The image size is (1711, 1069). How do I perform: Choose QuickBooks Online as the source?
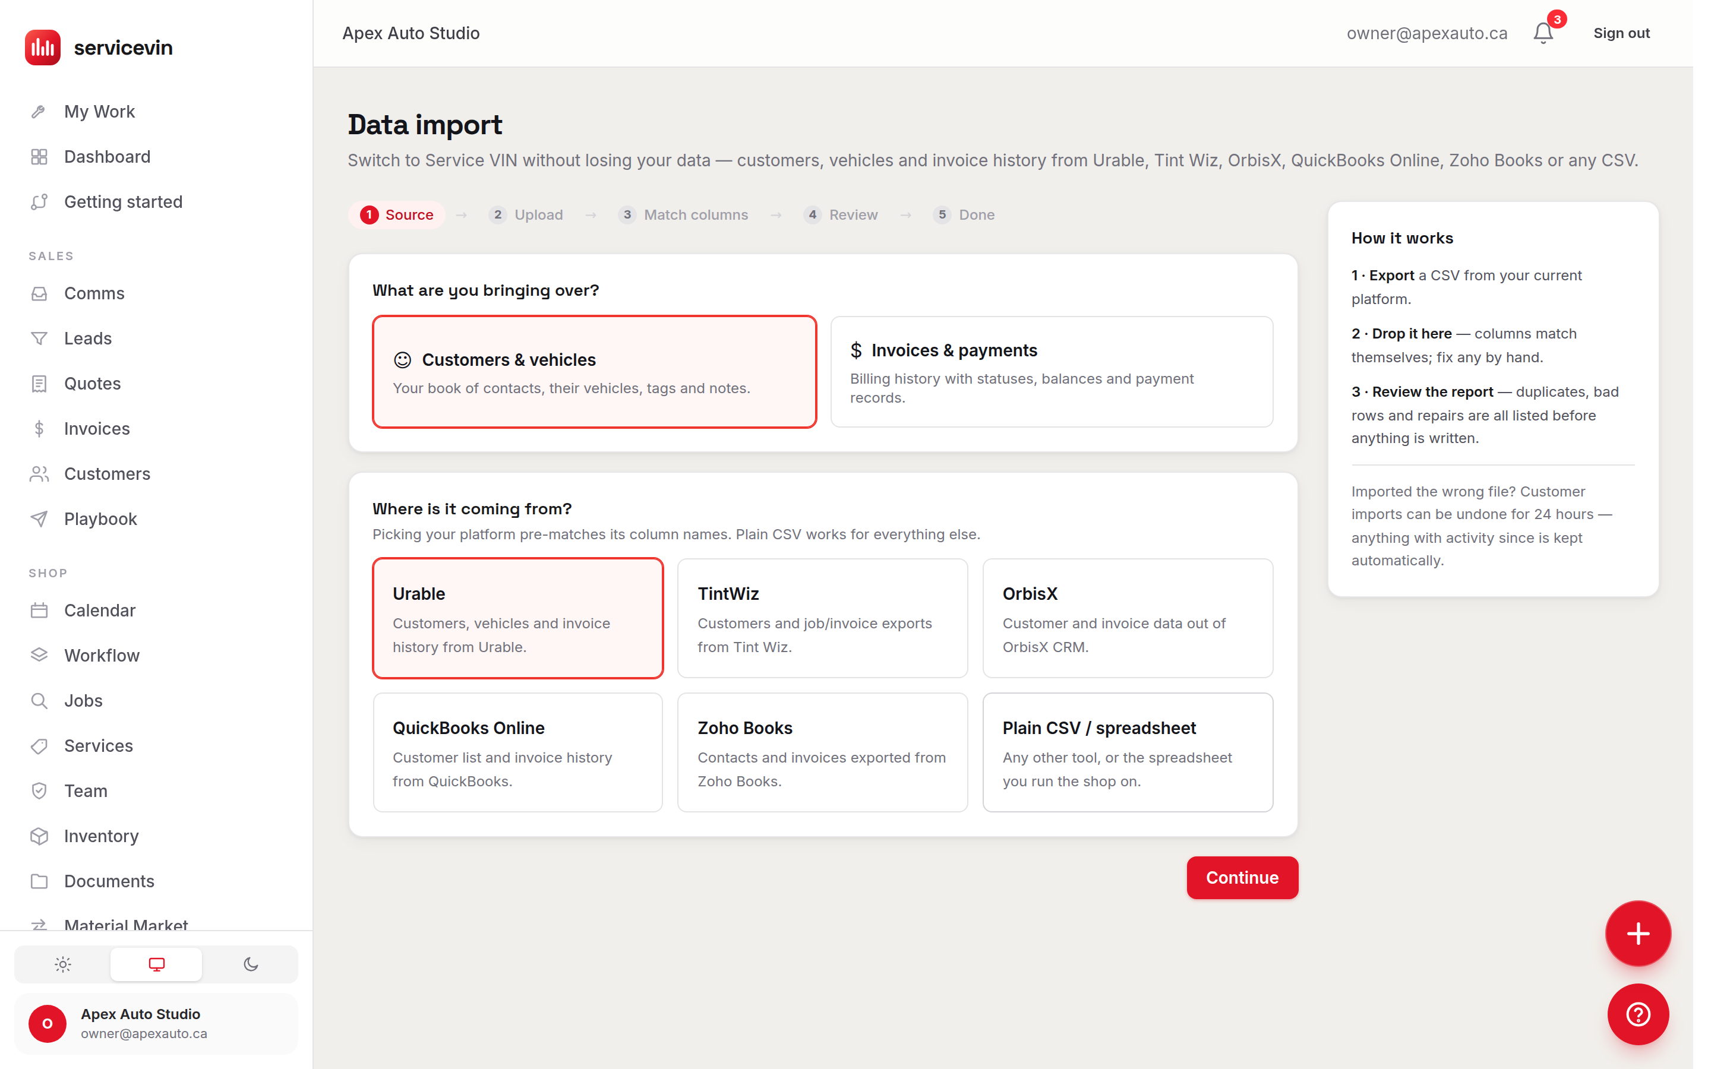click(518, 752)
